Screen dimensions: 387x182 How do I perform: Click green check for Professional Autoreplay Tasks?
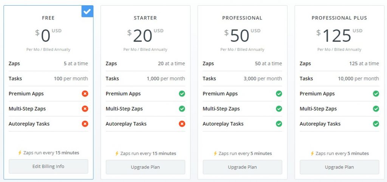(279, 124)
